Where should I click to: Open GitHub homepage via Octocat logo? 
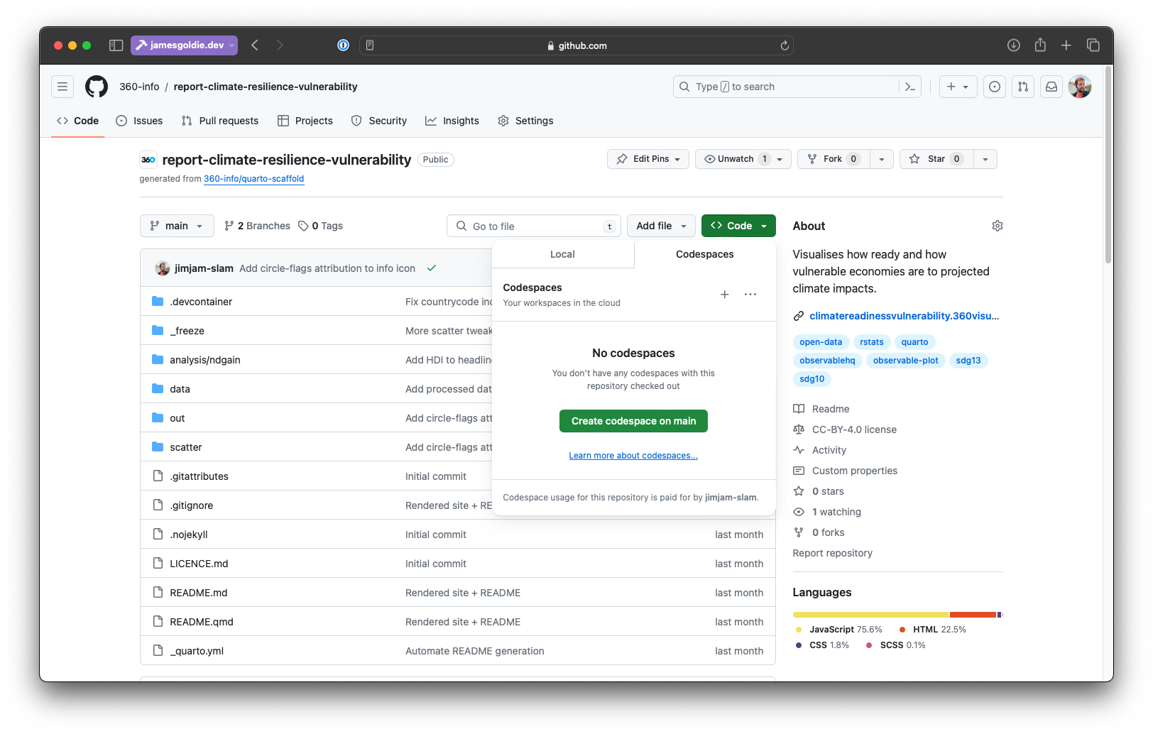coord(97,87)
